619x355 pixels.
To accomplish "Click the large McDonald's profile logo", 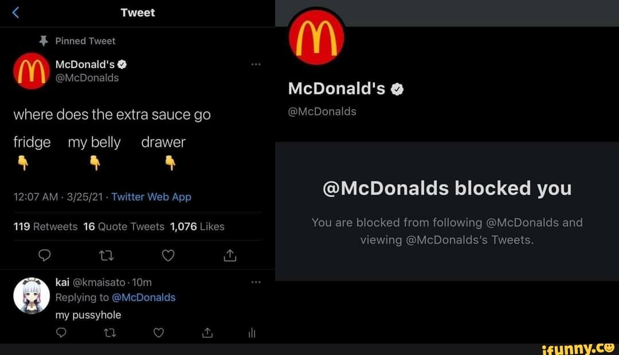I will click(316, 38).
